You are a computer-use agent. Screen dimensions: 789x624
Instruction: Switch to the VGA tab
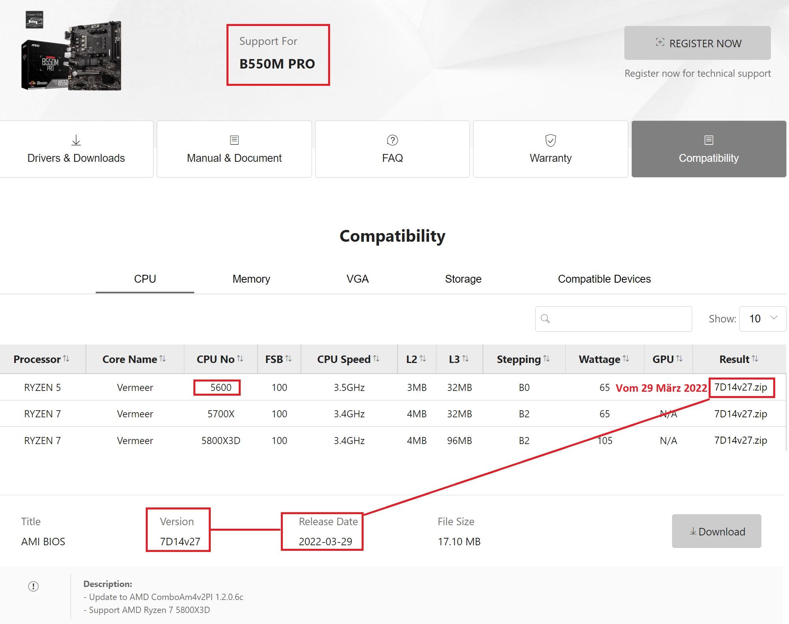(358, 279)
